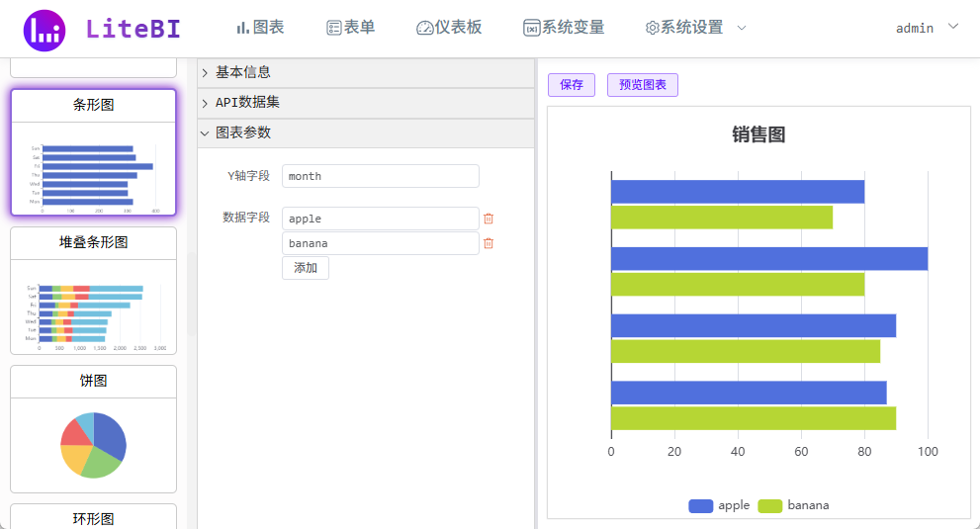Click the LiteBI brand title text
This screenshot has width=980, height=529.
(x=134, y=29)
